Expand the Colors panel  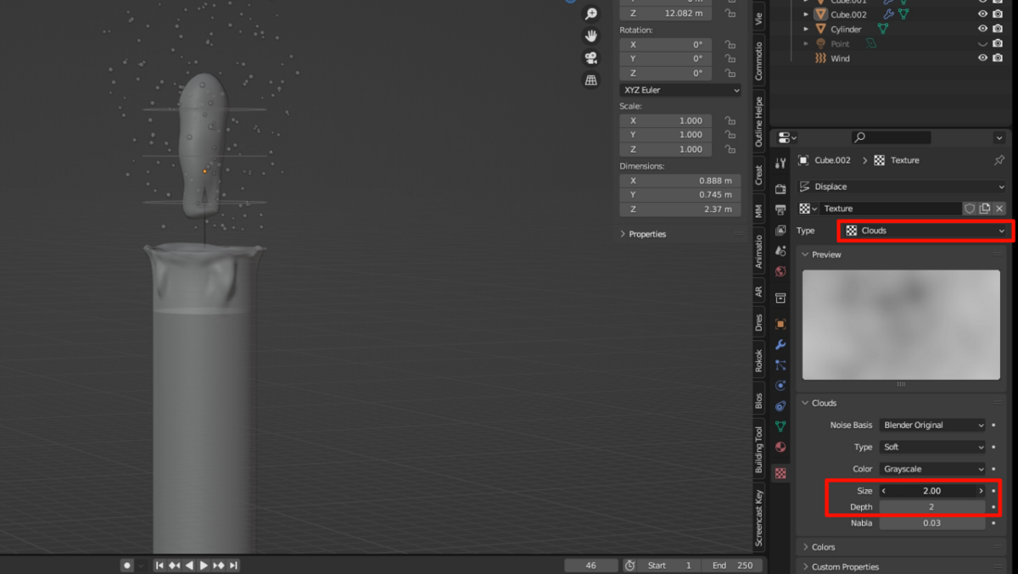tap(823, 548)
